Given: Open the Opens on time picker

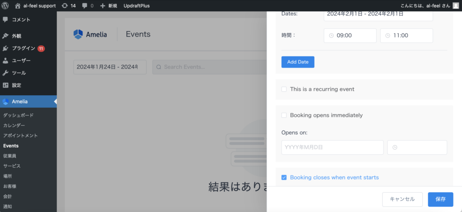Looking at the screenshot, I should (417, 147).
